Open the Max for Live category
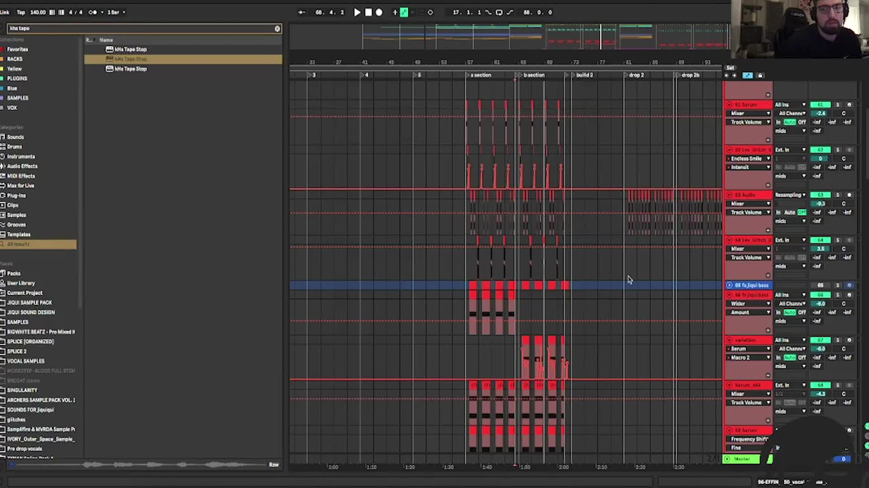The height and width of the screenshot is (488, 869). 20,186
